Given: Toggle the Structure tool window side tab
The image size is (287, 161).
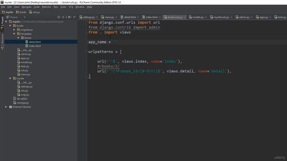Looking at the screenshot, I should 2,42.
